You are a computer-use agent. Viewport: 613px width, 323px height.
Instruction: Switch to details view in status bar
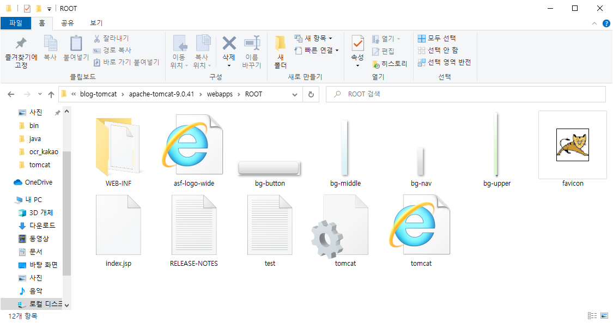click(592, 315)
